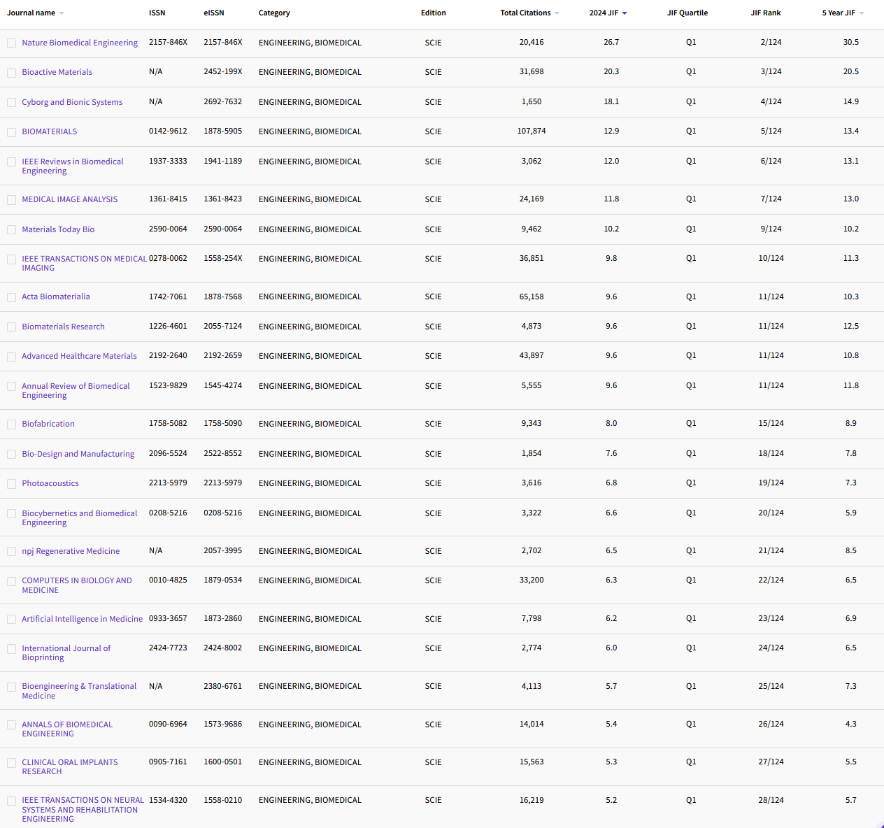Check the Biofabrication row checkbox
This screenshot has height=828, width=884.
coord(11,424)
